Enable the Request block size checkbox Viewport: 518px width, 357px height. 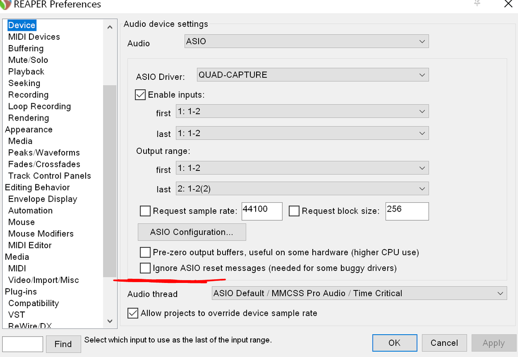[x=294, y=211]
